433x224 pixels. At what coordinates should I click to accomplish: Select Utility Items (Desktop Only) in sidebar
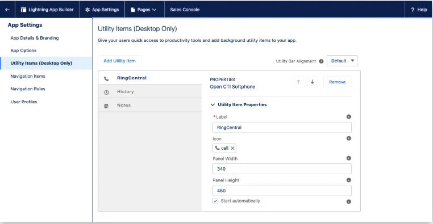[46, 63]
